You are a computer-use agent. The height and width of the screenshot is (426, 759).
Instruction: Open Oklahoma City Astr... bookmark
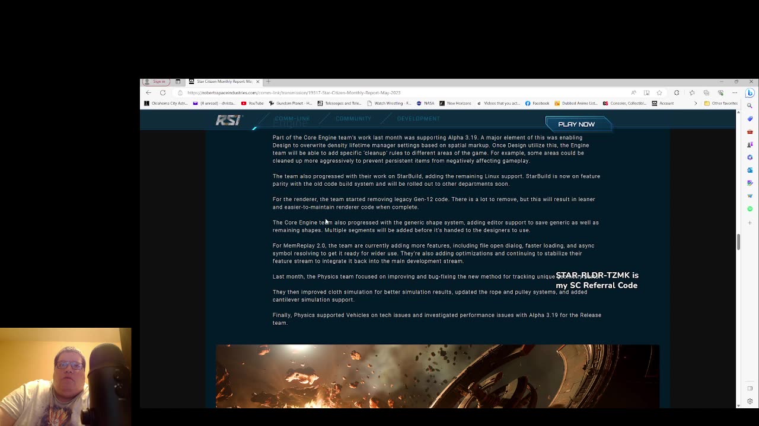tap(166, 103)
